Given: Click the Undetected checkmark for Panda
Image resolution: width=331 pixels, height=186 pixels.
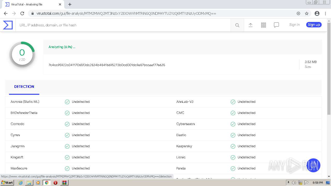Looking at the screenshot, I should [x=233, y=168].
